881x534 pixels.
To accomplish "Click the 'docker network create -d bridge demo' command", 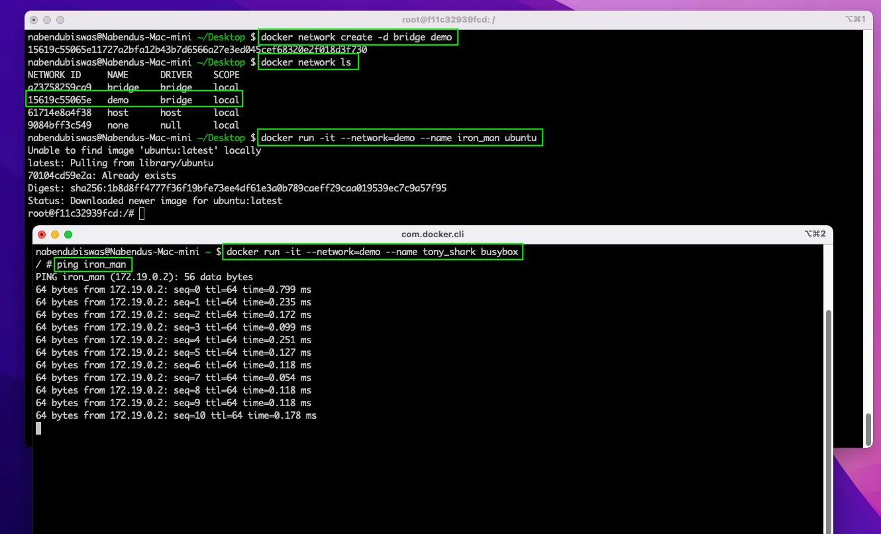I will pyautogui.click(x=357, y=37).
